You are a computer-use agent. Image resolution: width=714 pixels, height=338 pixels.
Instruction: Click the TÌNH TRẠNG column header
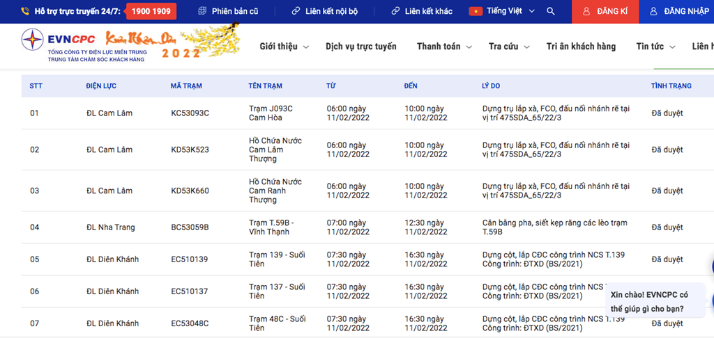click(x=671, y=86)
